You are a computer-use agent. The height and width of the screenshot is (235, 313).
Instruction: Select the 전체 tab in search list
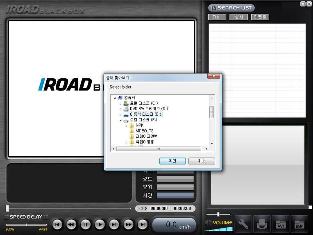coord(217,17)
